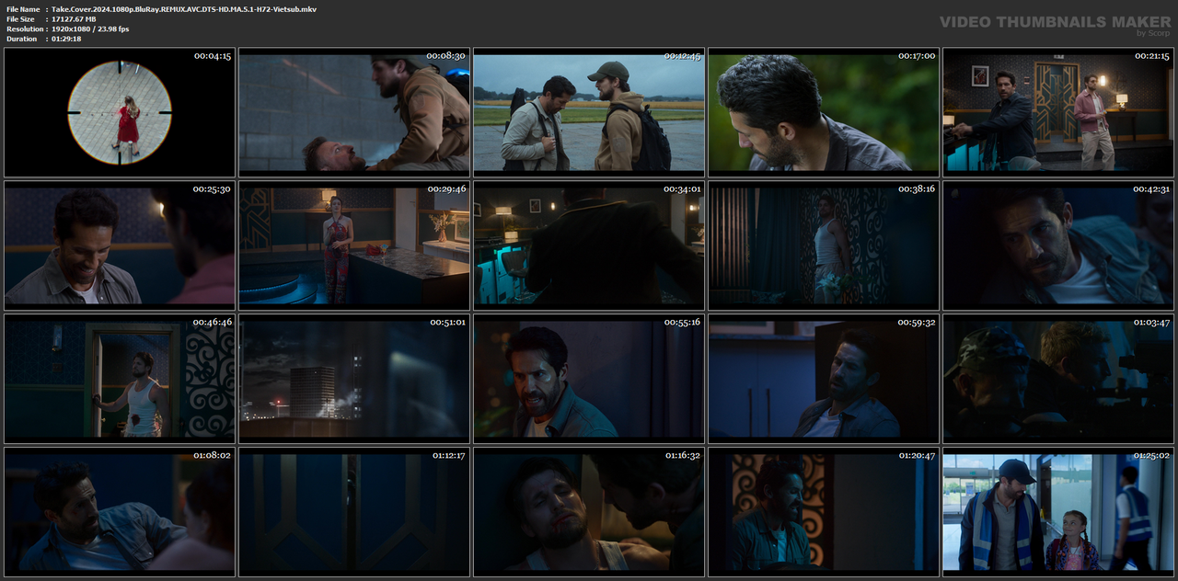This screenshot has width=1178, height=581.
Task: Select the thumbnail stamped 00:42:31
Action: pos(1058,245)
